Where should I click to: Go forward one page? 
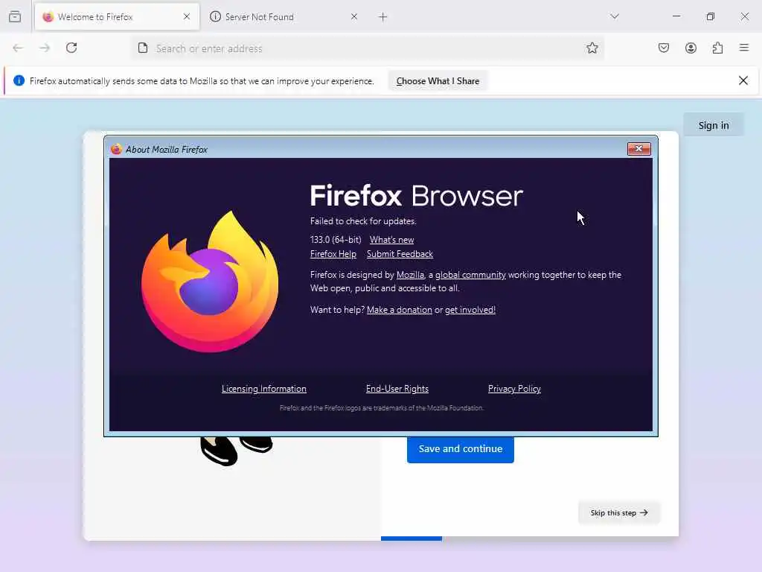click(45, 48)
